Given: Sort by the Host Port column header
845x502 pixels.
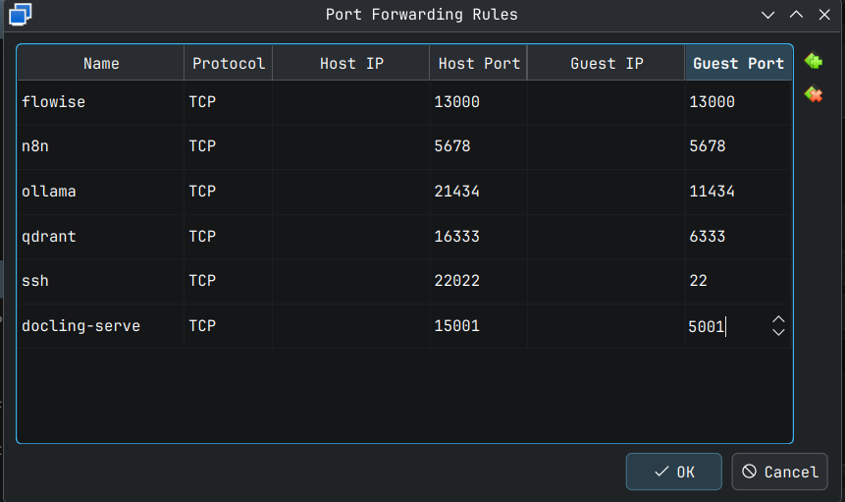Looking at the screenshot, I should point(479,63).
